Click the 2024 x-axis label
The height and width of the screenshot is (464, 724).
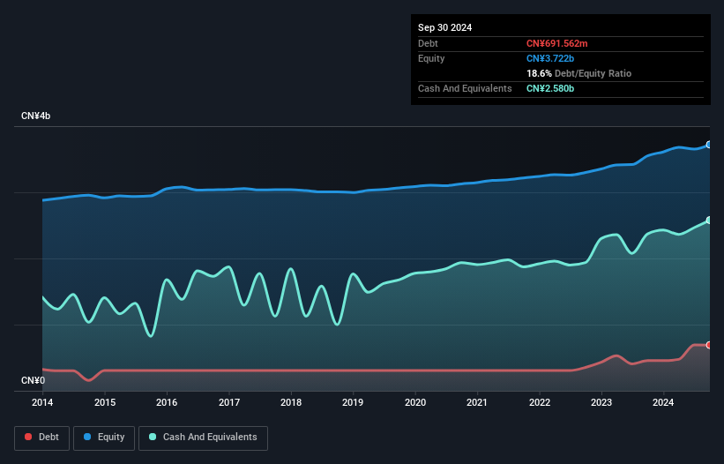click(663, 403)
